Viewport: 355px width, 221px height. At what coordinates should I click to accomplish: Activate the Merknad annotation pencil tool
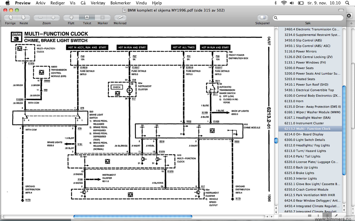(x=120, y=17)
